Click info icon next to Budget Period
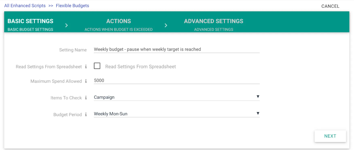The height and width of the screenshot is (150, 354). pyautogui.click(x=86, y=114)
